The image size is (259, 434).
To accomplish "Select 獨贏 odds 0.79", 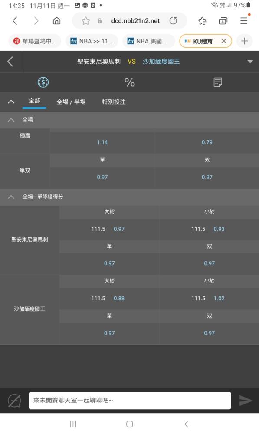I will click(207, 142).
